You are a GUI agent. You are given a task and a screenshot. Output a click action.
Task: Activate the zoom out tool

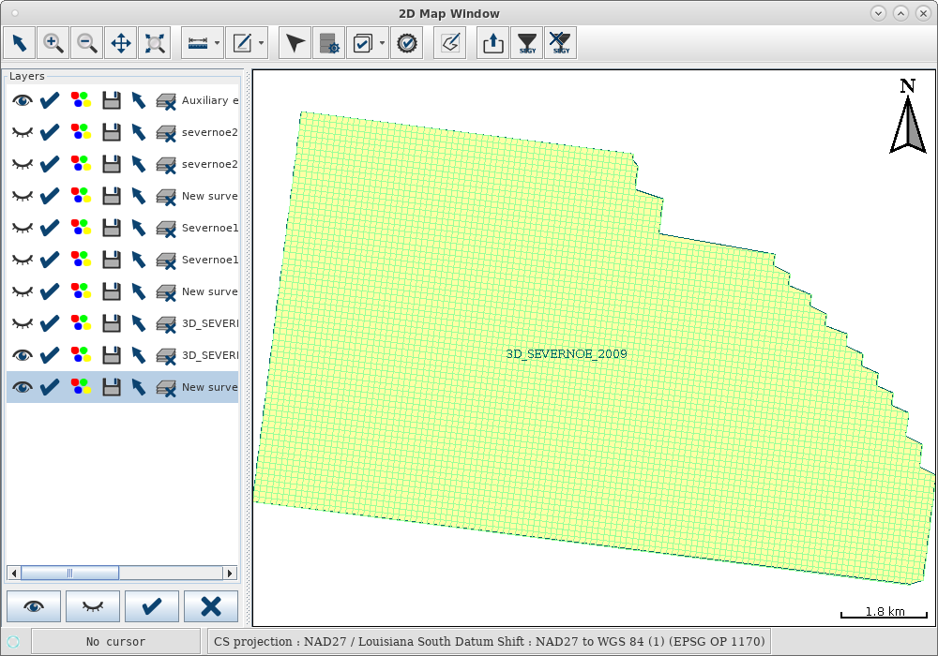[86, 43]
